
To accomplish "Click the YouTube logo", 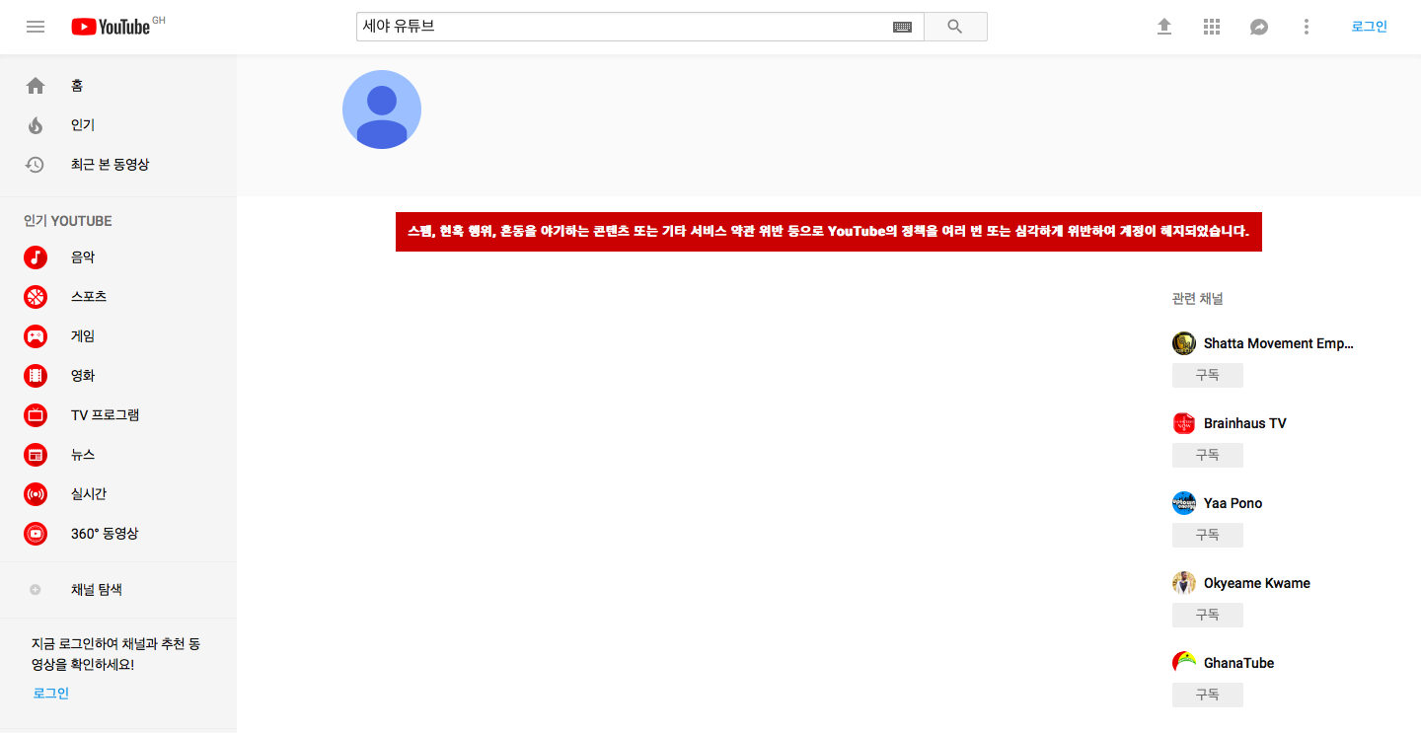I will [111, 27].
